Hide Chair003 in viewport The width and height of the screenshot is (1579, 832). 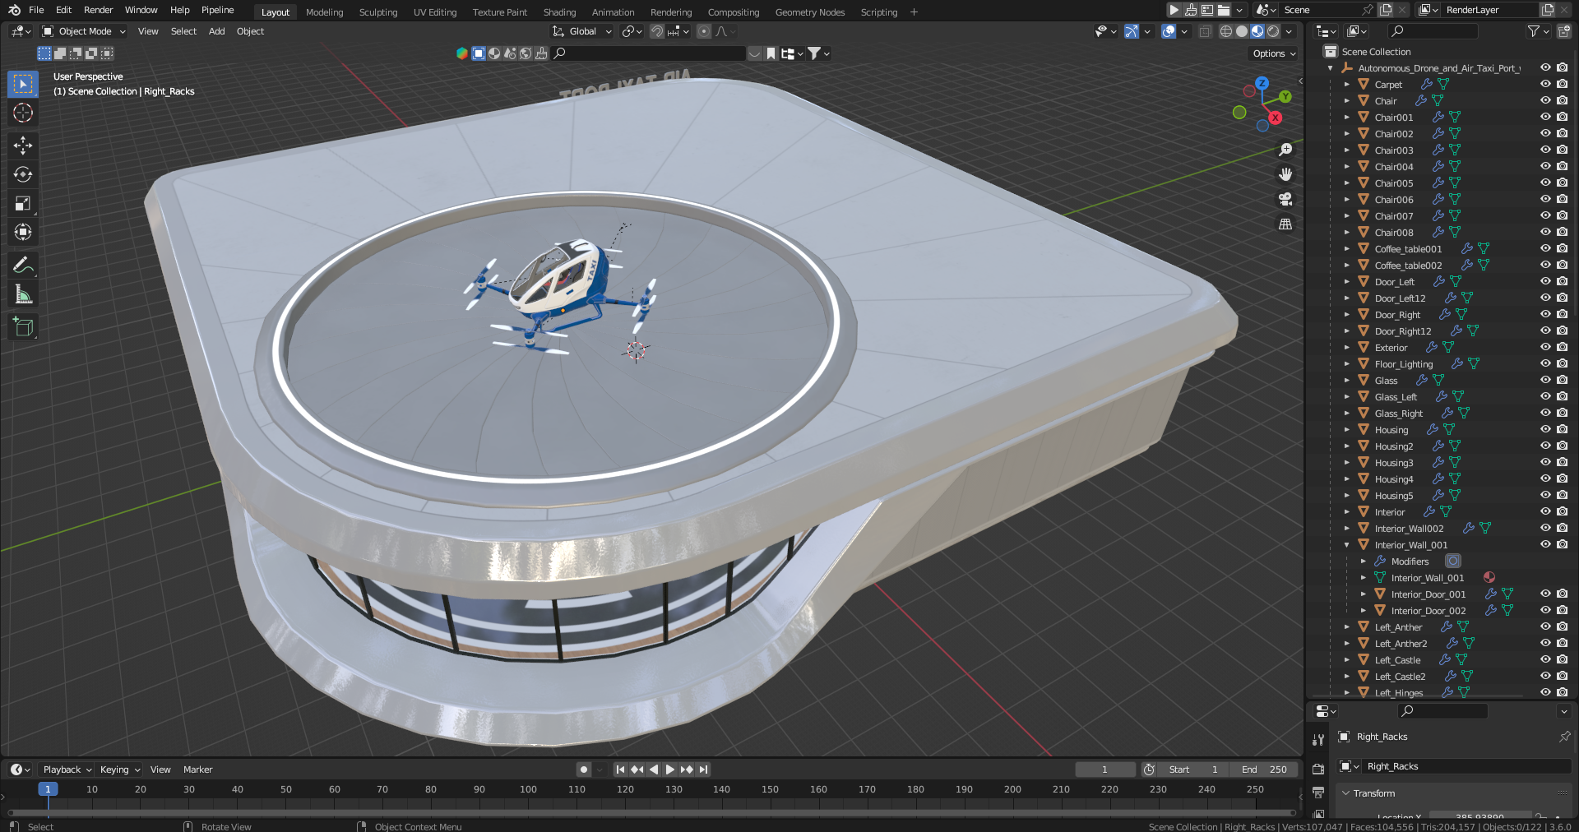click(x=1545, y=150)
